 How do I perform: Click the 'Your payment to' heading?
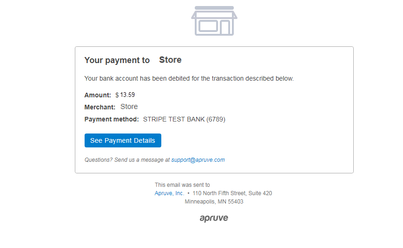pos(117,60)
